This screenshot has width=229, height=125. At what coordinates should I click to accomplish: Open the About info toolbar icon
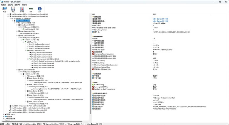(39, 10)
